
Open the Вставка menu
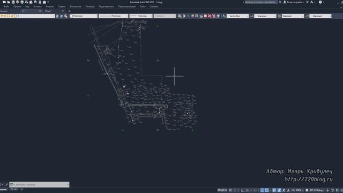[x=38, y=6]
